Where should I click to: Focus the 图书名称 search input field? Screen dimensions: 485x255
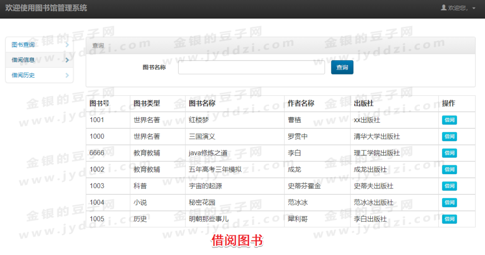point(251,67)
